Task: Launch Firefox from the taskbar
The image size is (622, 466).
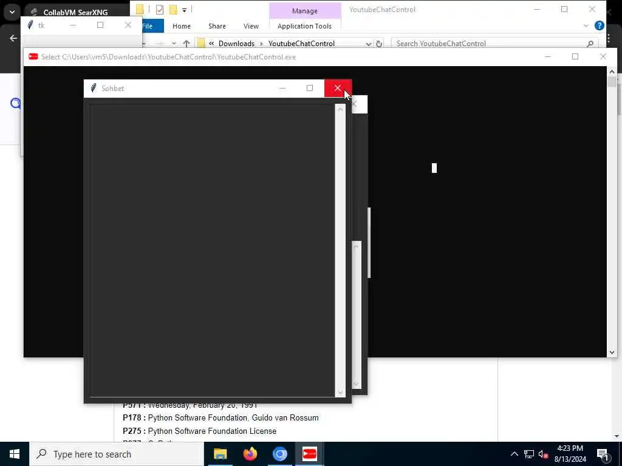Action: pos(250,454)
